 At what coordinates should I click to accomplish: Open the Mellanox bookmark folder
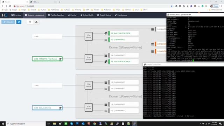(x=126, y=10)
